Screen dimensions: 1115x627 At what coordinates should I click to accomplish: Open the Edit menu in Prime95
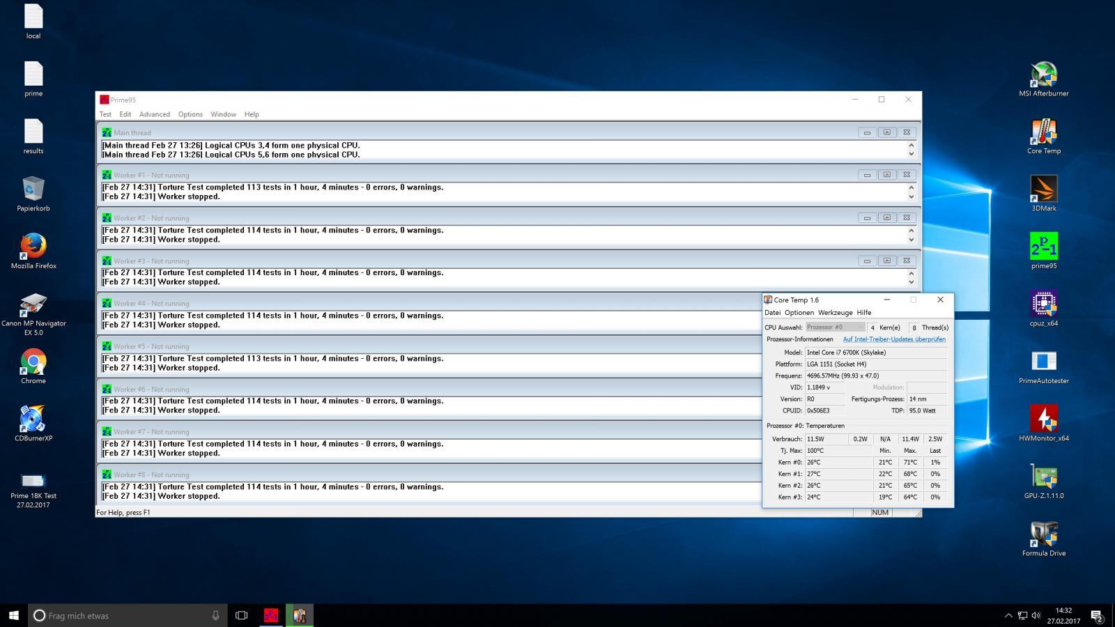point(125,114)
